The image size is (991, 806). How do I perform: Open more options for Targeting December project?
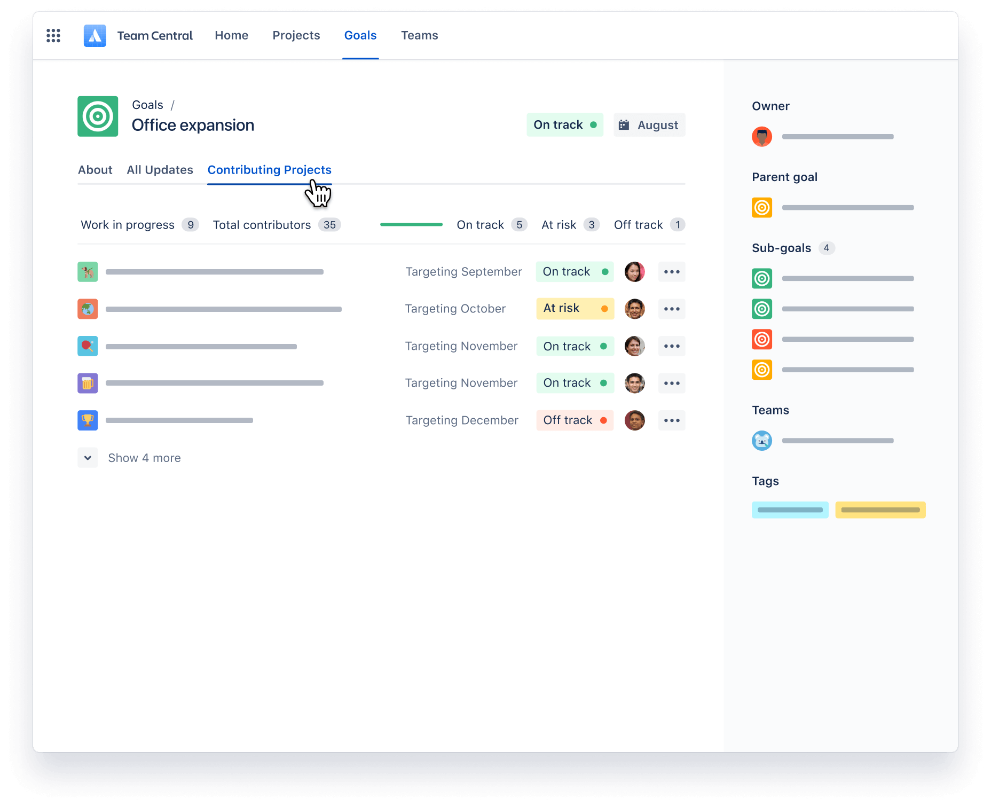(x=671, y=420)
